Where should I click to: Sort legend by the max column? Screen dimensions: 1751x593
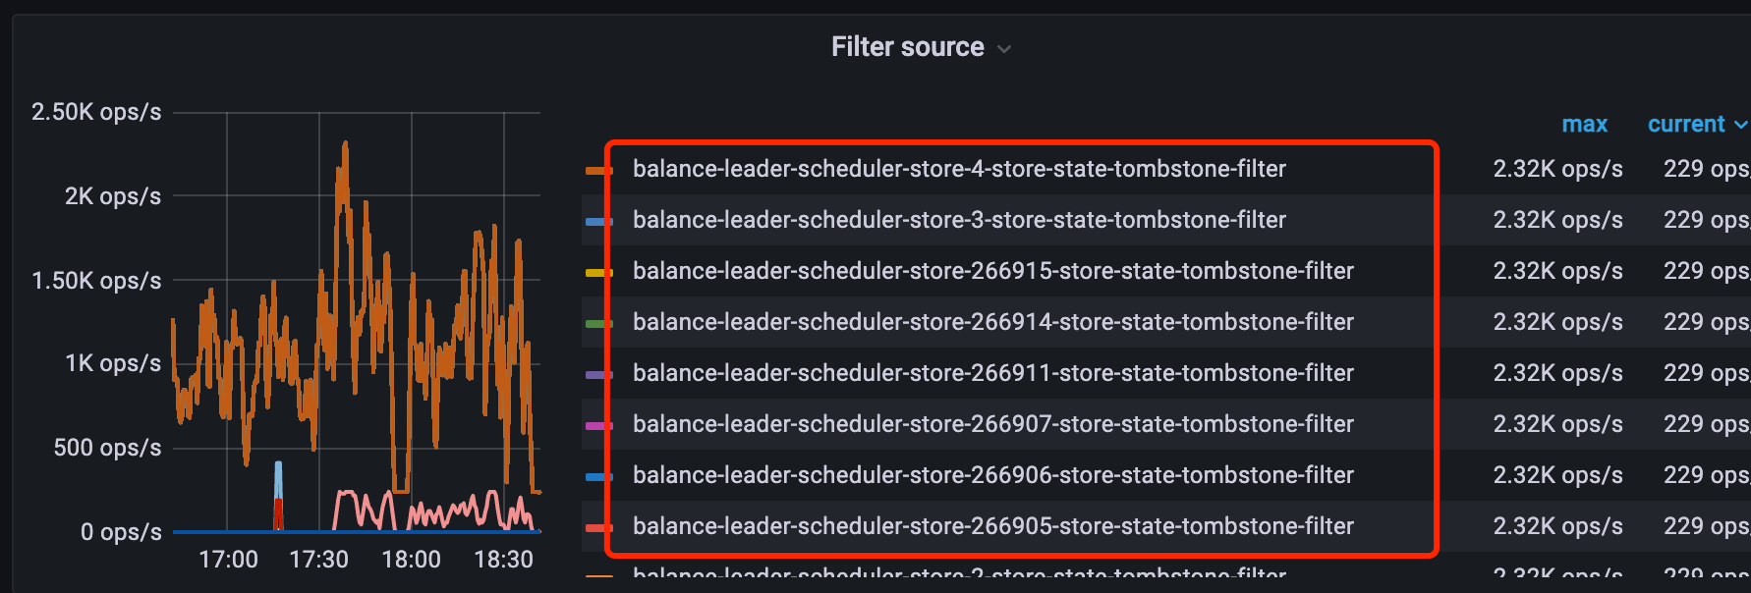coord(1585,124)
